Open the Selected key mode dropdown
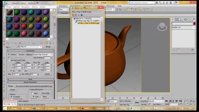The image size is (199, 112). pyautogui.click(x=156, y=101)
